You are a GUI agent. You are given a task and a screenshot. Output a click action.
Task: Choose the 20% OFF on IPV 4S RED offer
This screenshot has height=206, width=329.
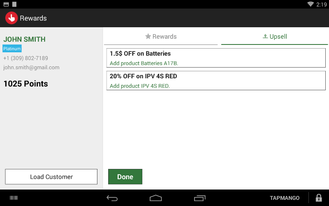pyautogui.click(x=216, y=81)
